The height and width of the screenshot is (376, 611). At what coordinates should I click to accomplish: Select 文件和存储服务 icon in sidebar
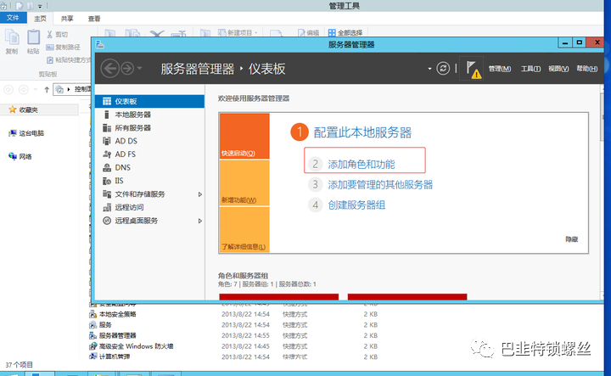click(x=107, y=194)
